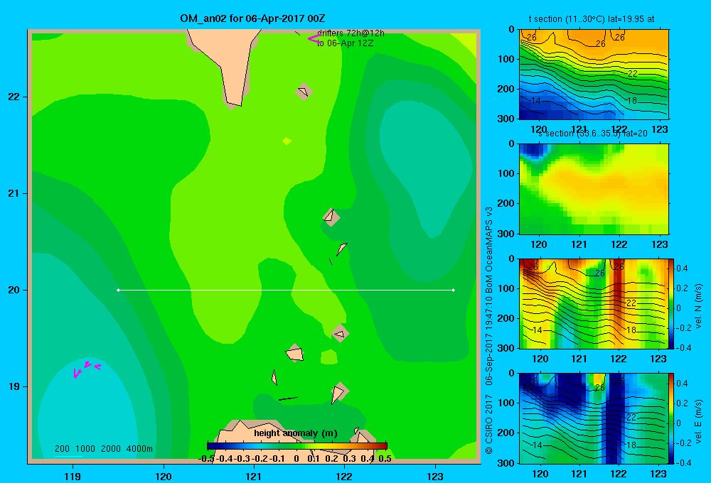Click latitude label 19 on the main map axis
The height and width of the screenshot is (483, 711).
[14, 386]
